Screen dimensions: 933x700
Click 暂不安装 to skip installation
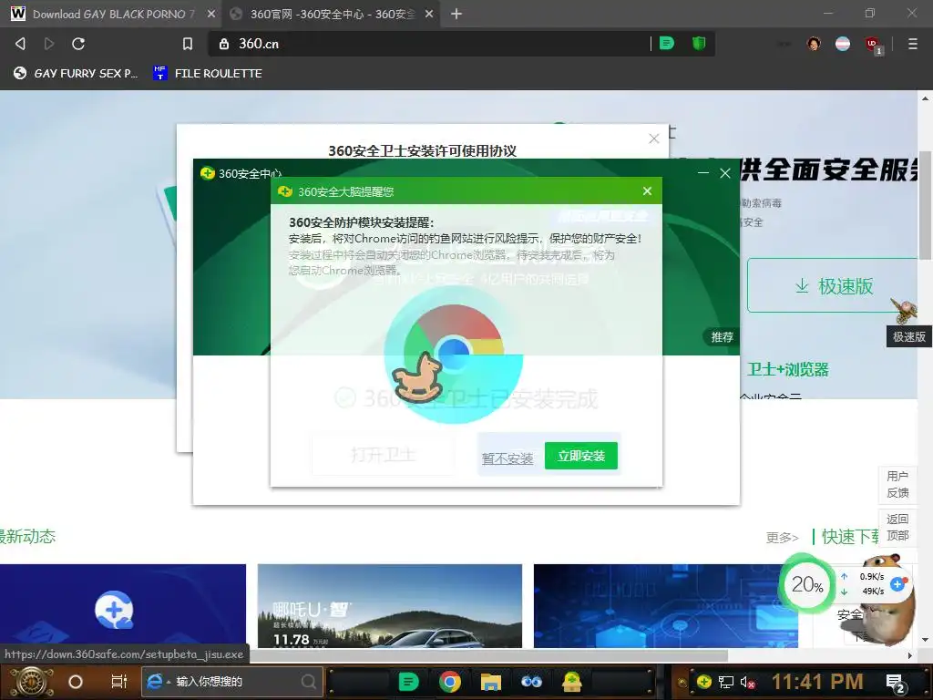(508, 458)
